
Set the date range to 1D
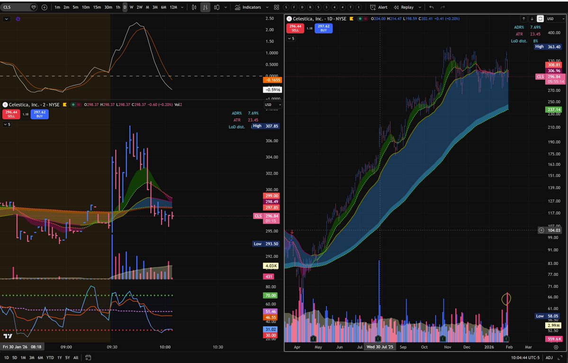point(6,358)
